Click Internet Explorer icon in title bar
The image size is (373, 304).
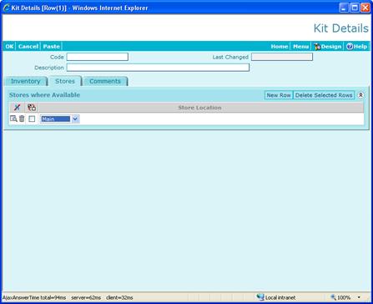tap(6, 8)
